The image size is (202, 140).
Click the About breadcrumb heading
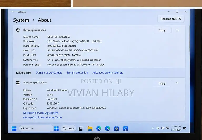pyautogui.click(x=44, y=20)
